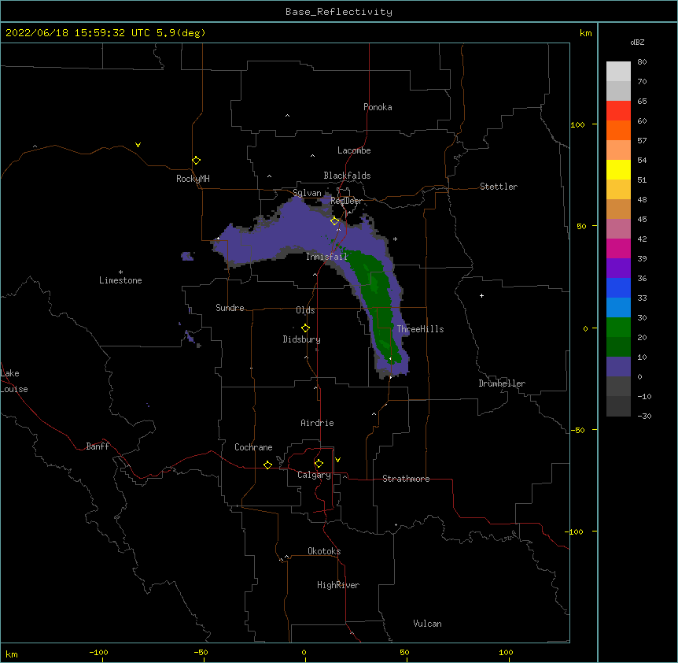Click the Lake Louise label
The image size is (678, 663).
click(x=14, y=381)
